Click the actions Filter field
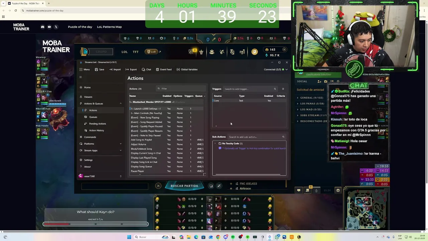The width and height of the screenshot is (428, 241). click(181, 89)
